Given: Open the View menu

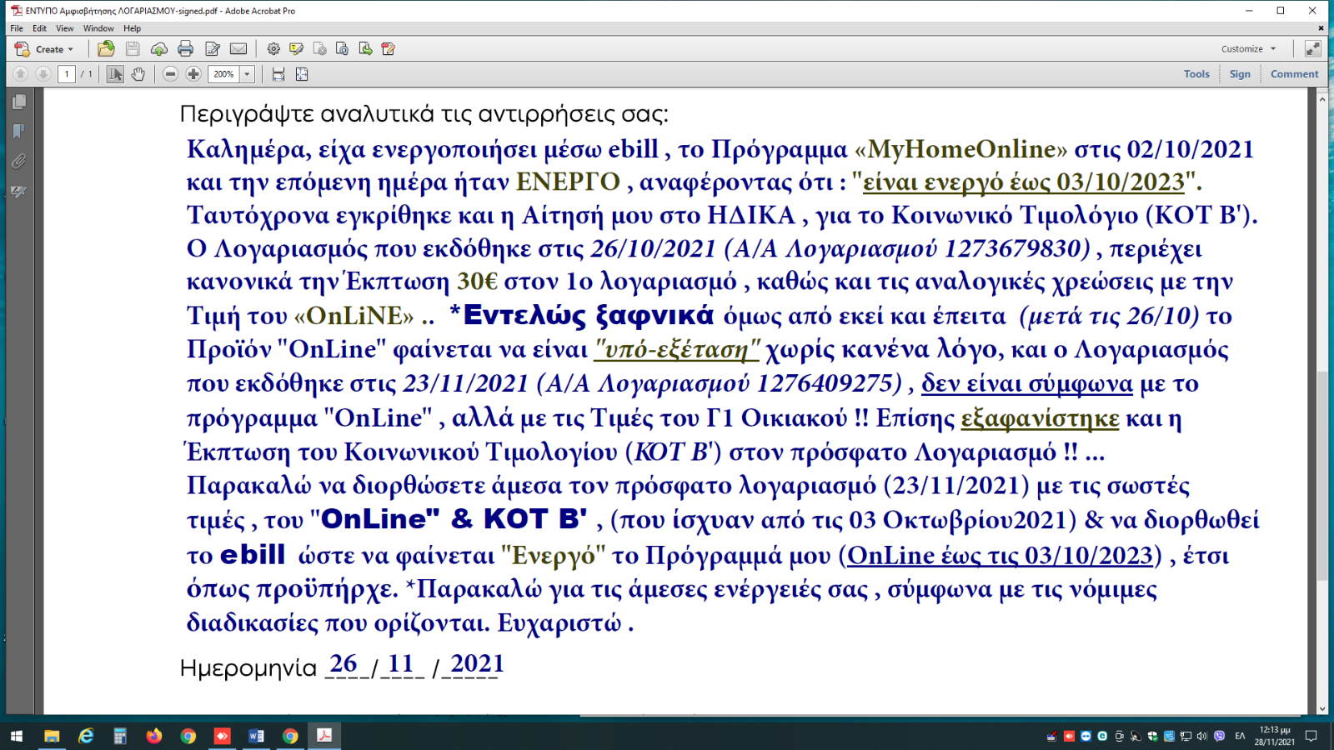Looking at the screenshot, I should (x=64, y=28).
